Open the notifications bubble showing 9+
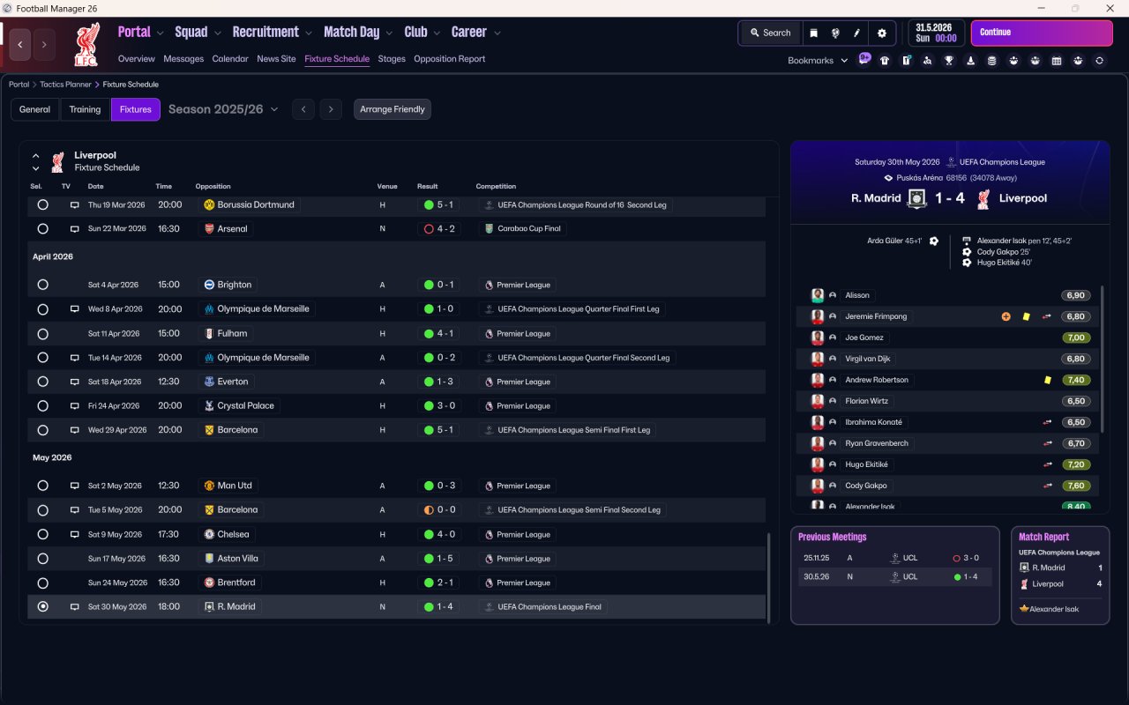Image resolution: width=1129 pixels, height=705 pixels. coord(864,60)
